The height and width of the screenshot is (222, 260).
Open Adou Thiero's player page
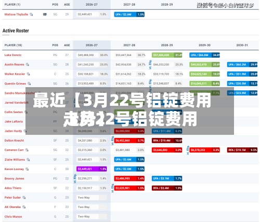pos(13,188)
